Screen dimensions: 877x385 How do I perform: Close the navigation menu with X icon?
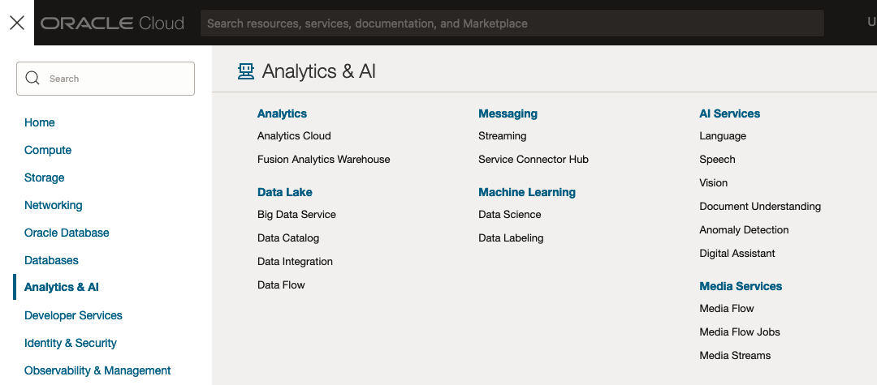click(x=16, y=23)
